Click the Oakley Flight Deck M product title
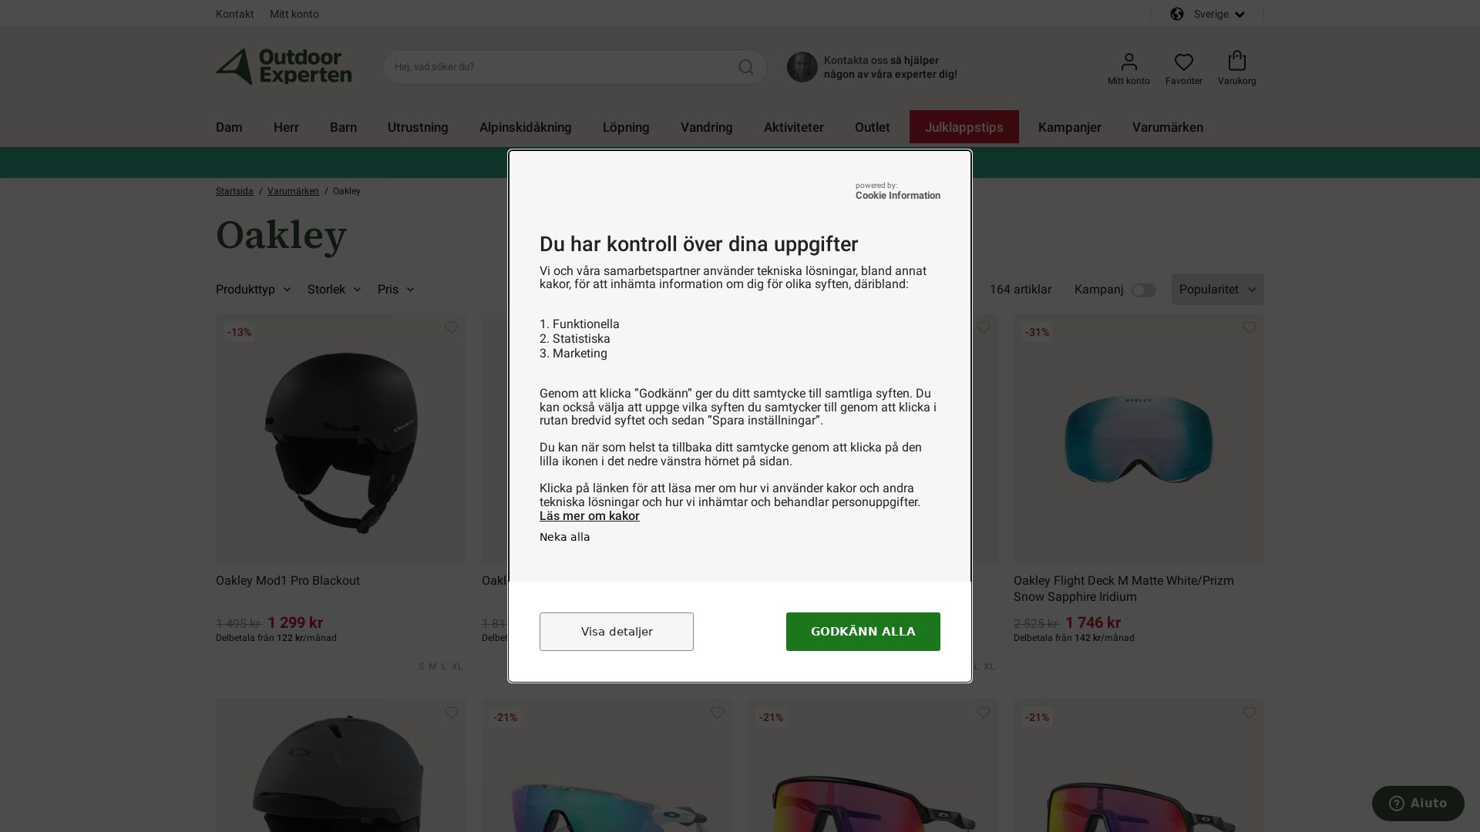1480x832 pixels. point(1124,589)
